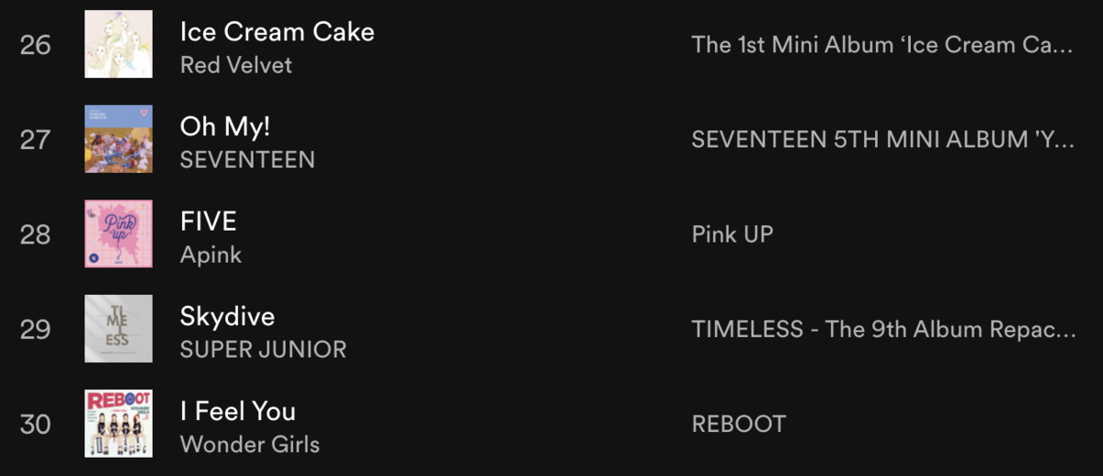Click the Pink UP album cover thumbnail
The image size is (1103, 476).
[119, 234]
